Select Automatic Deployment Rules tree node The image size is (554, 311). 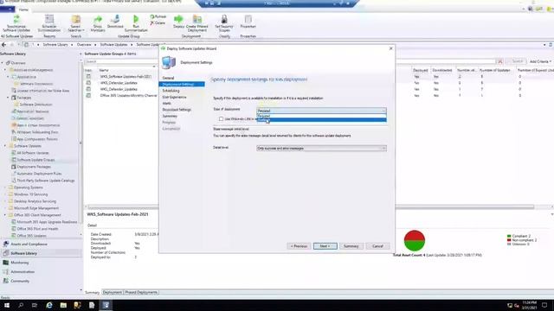click(39, 174)
